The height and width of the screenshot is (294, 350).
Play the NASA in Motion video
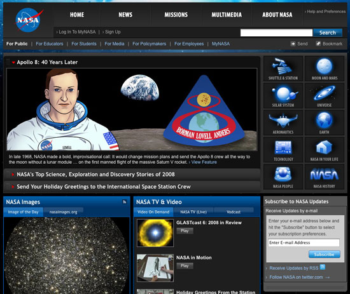pos(185,266)
